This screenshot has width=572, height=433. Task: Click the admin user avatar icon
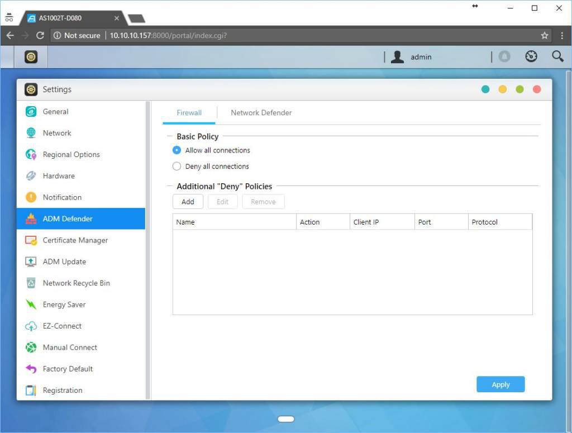pyautogui.click(x=397, y=57)
